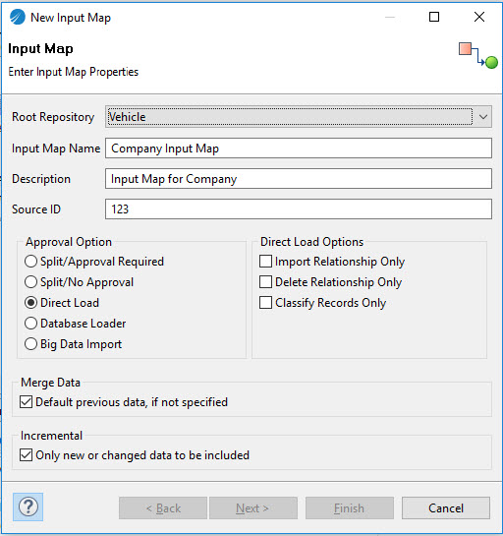Close the New Input Map dialog

[x=479, y=17]
